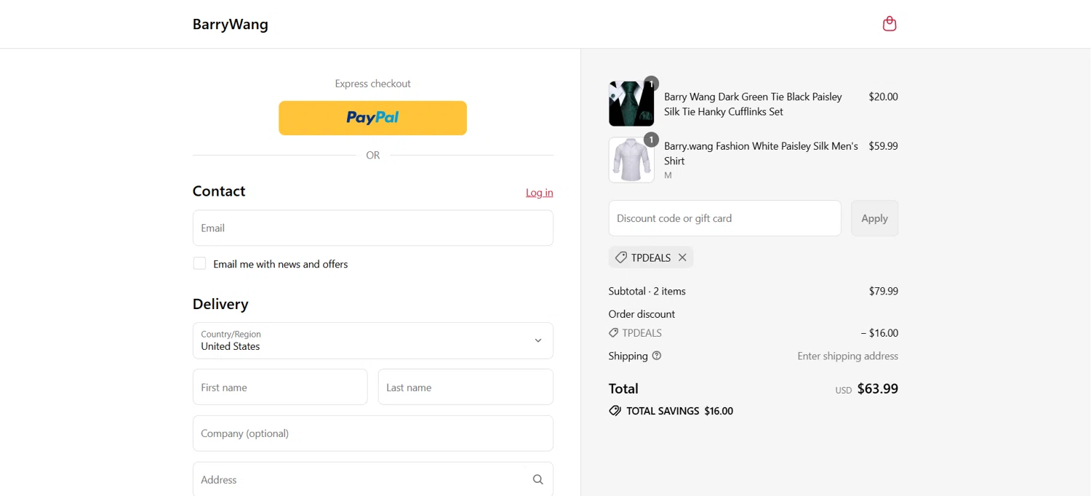Click quantity badge on white shirt thumbnail
The height and width of the screenshot is (496, 1091).
tap(651, 140)
